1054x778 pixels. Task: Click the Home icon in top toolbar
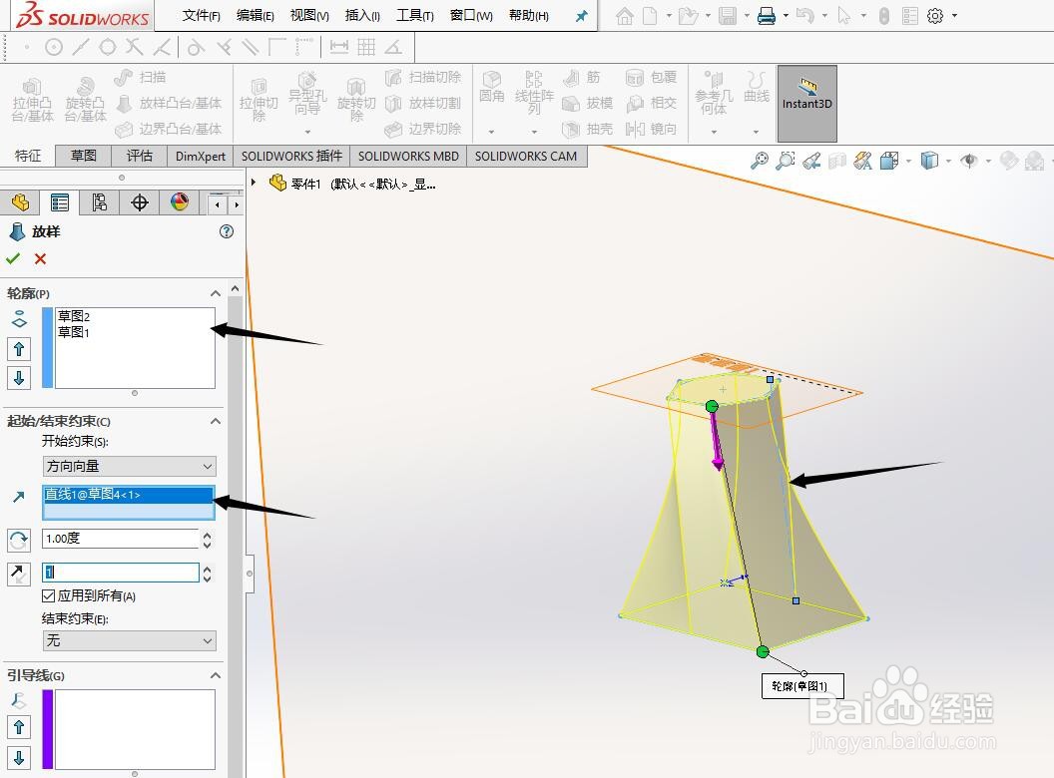[x=625, y=15]
